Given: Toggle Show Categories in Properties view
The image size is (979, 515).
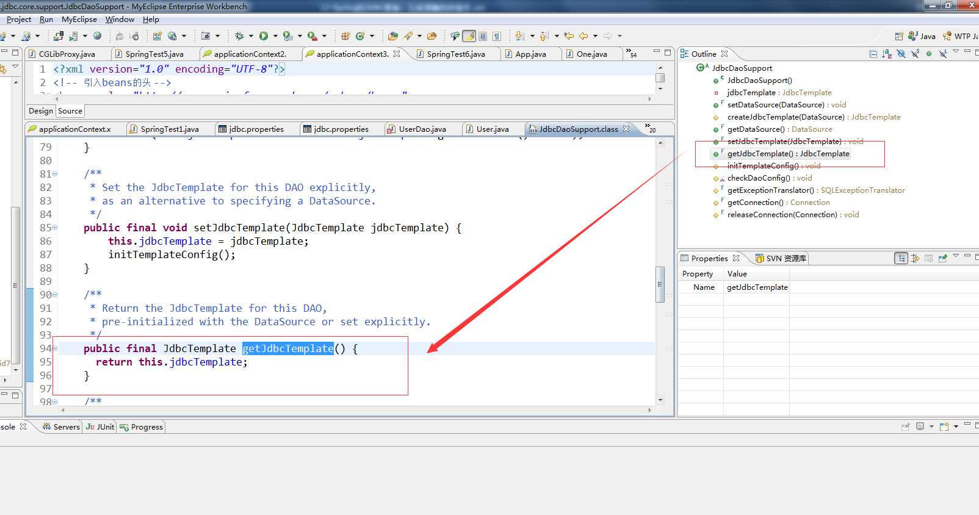Looking at the screenshot, I should [901, 259].
